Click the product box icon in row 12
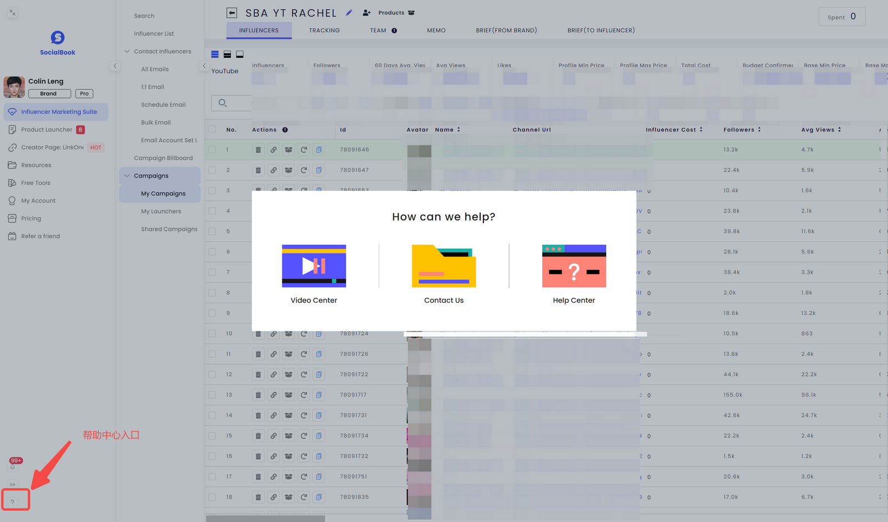The height and width of the screenshot is (522, 888). 289,375
